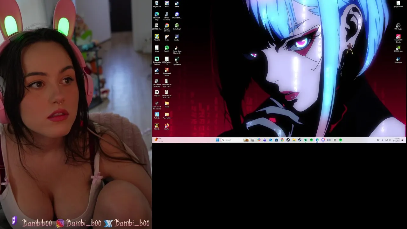This screenshot has width=407, height=229.
Task: Open Google Chrome desktop shortcut
Action: pos(167,28)
